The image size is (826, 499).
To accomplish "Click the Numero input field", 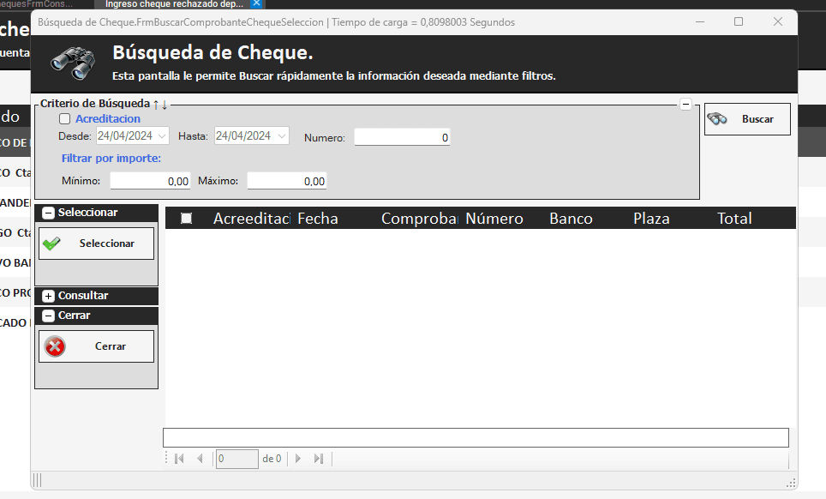I will (402, 137).
